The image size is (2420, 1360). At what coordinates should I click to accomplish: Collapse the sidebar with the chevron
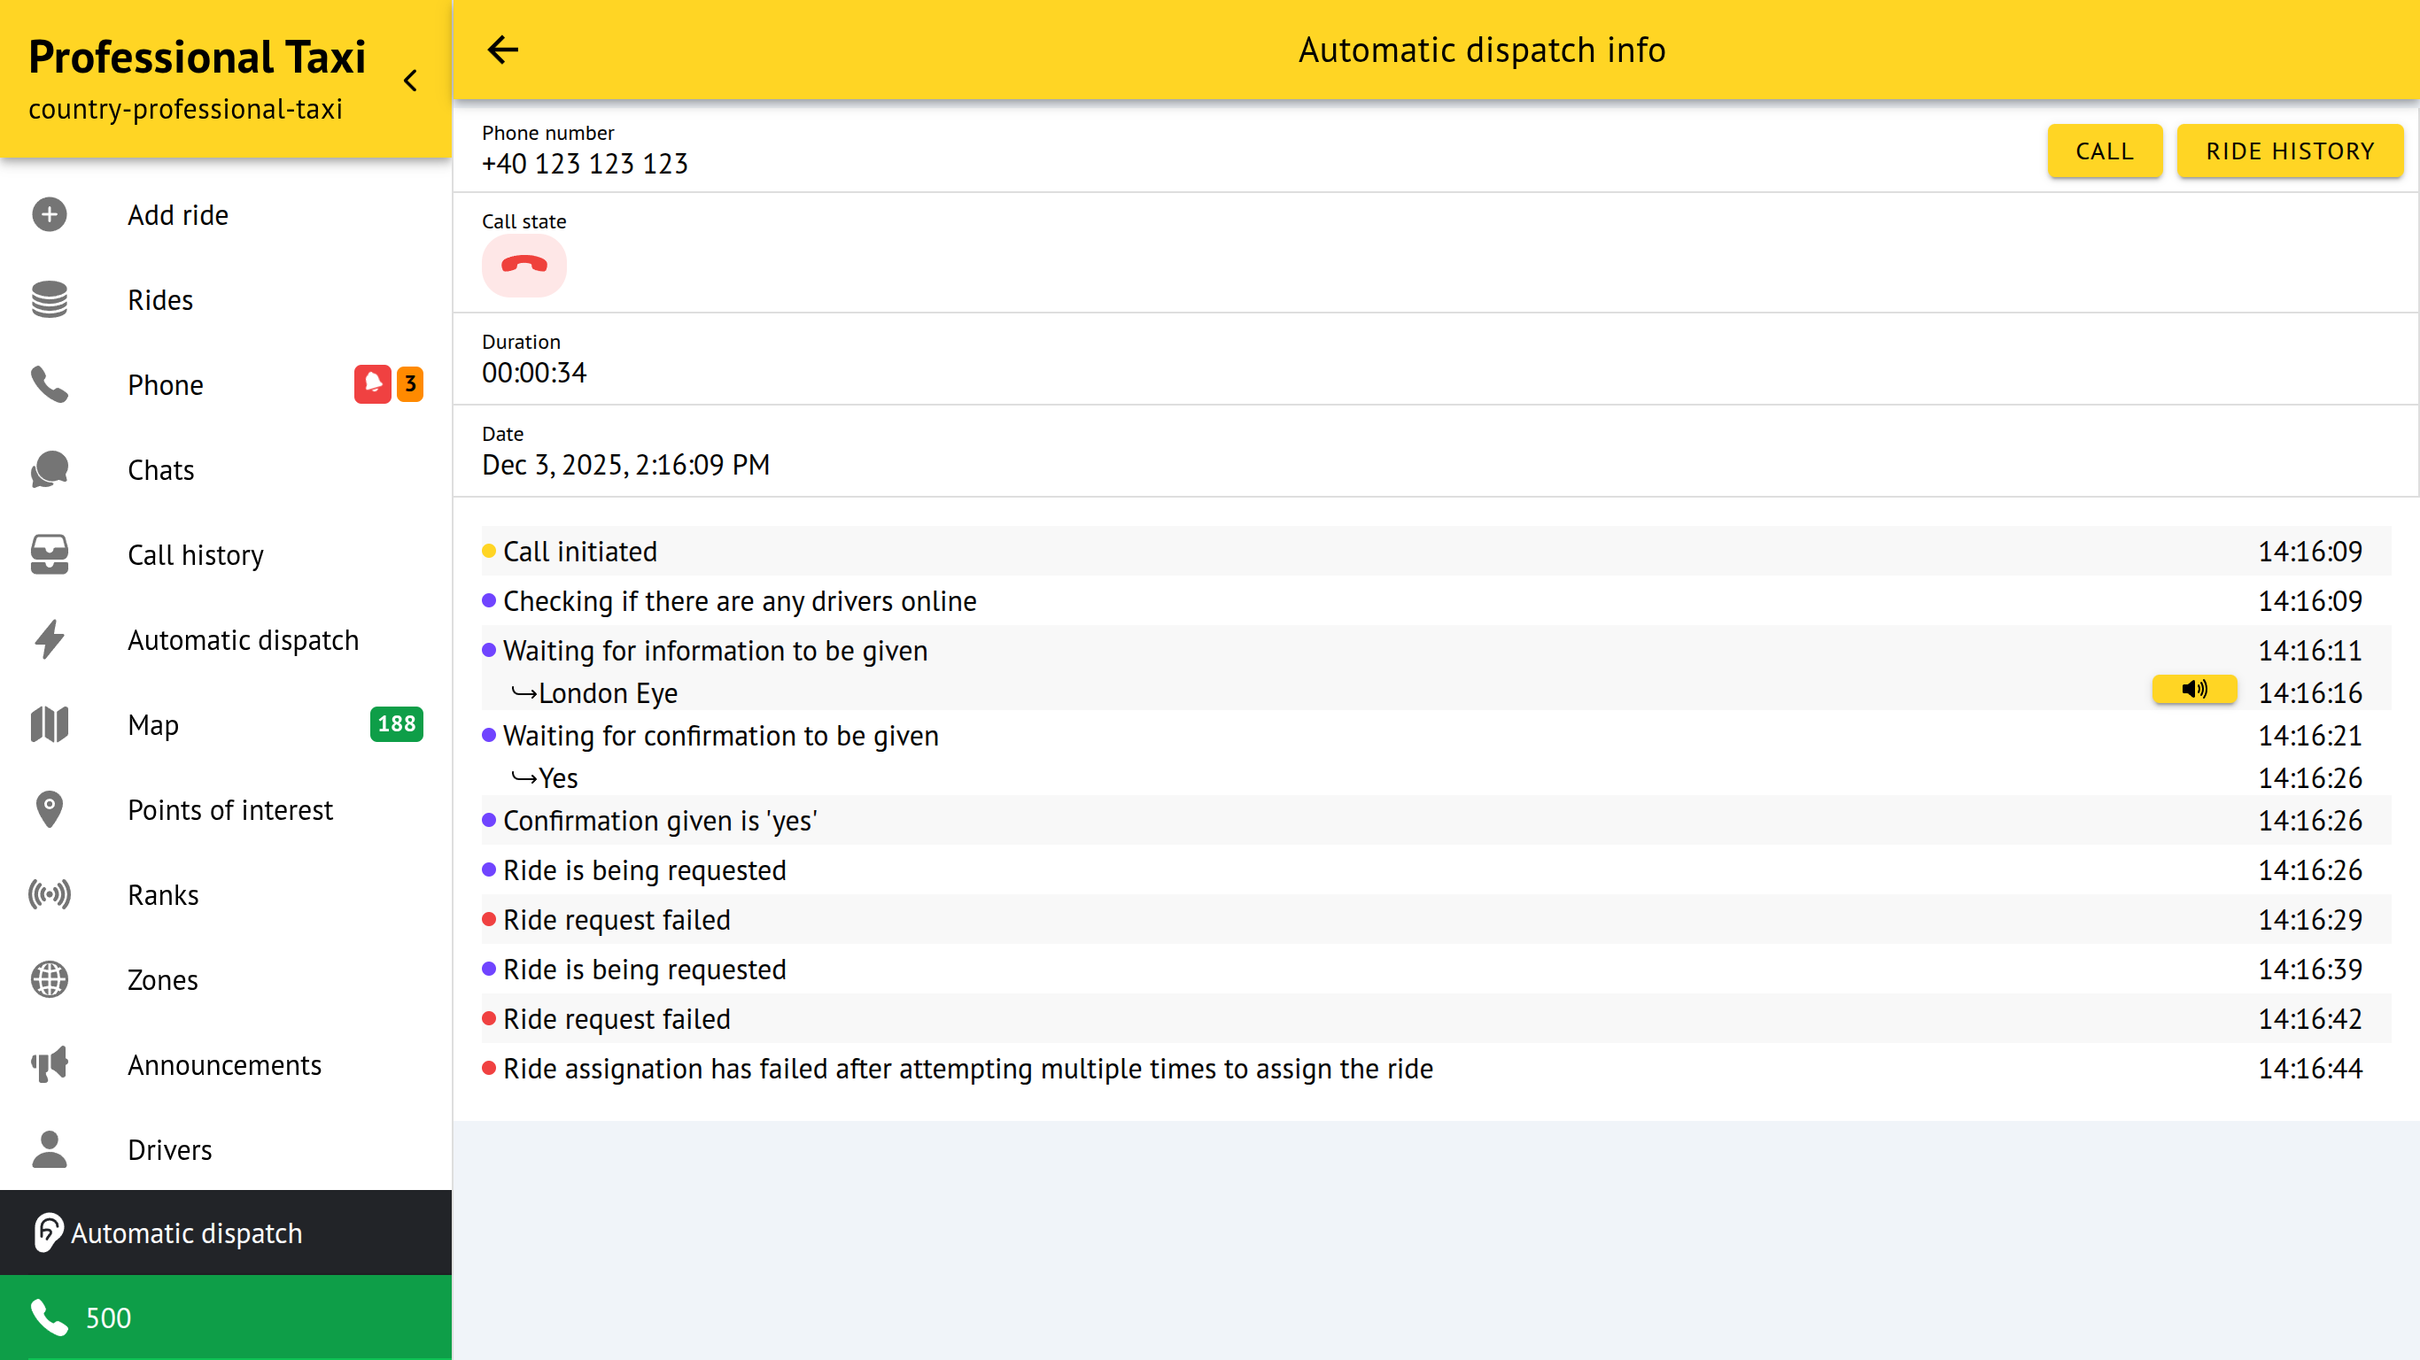coord(410,81)
